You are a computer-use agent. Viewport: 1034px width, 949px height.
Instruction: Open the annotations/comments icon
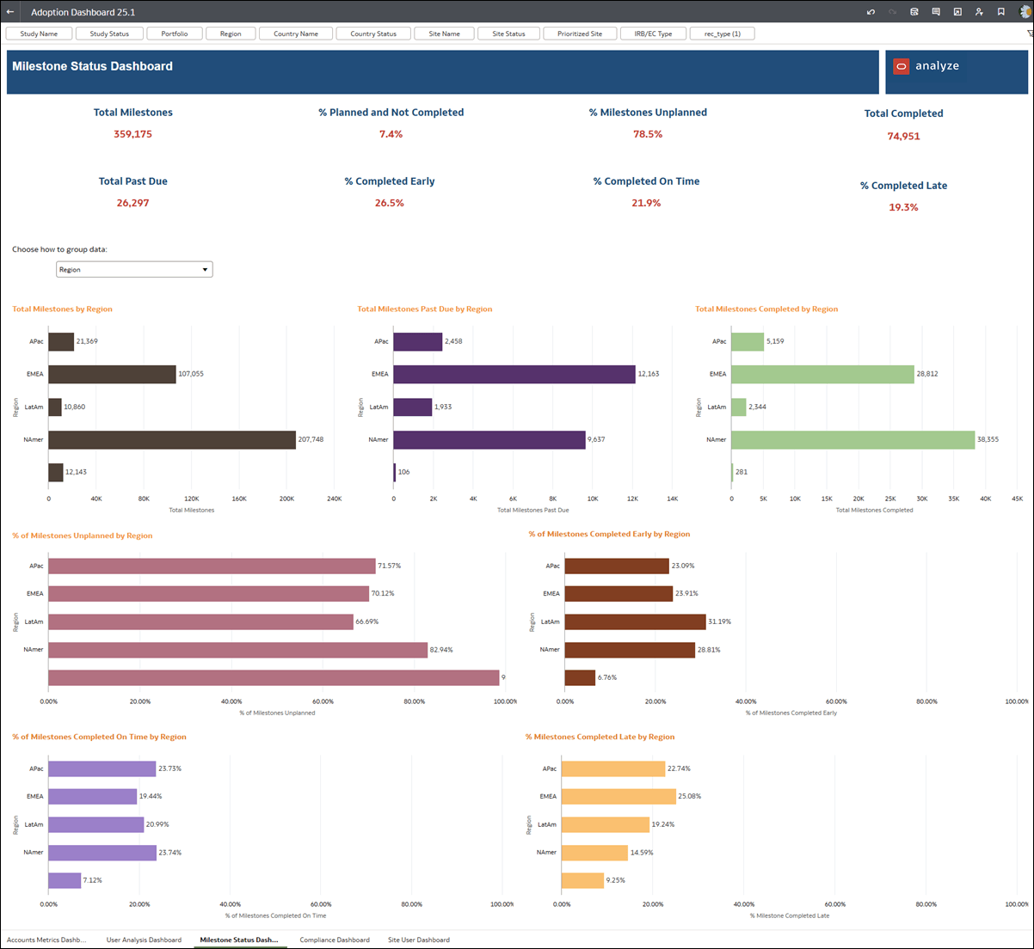pyautogui.click(x=936, y=12)
